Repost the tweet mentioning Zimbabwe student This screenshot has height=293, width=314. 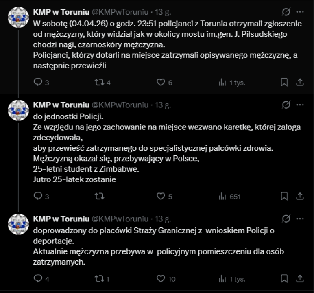[99, 197]
